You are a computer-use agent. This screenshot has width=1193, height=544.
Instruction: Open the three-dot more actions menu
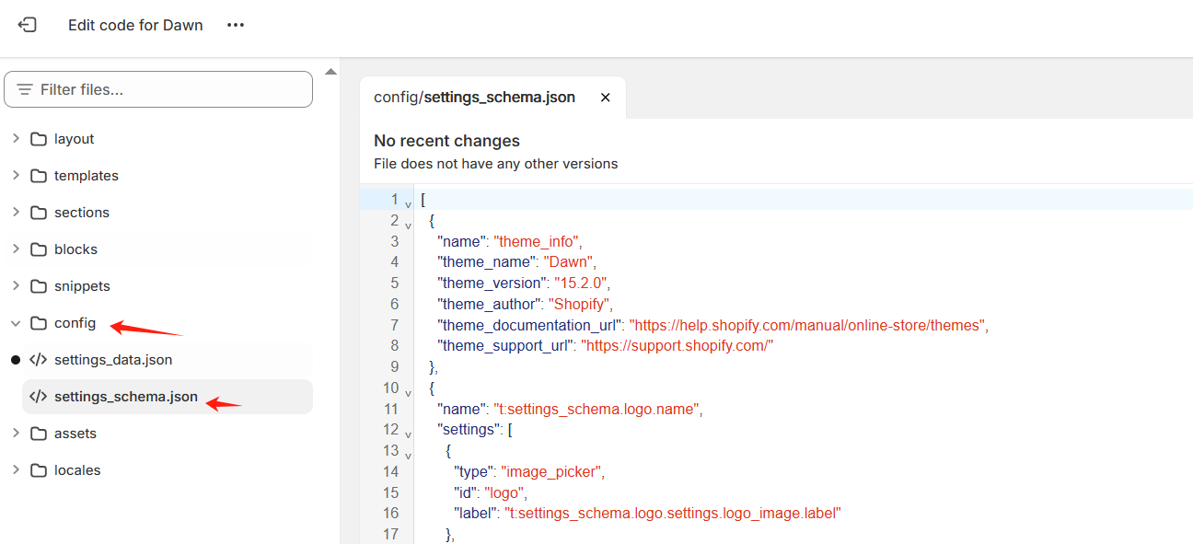click(236, 25)
